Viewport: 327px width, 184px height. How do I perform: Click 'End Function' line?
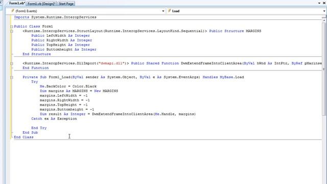[x=36, y=68]
